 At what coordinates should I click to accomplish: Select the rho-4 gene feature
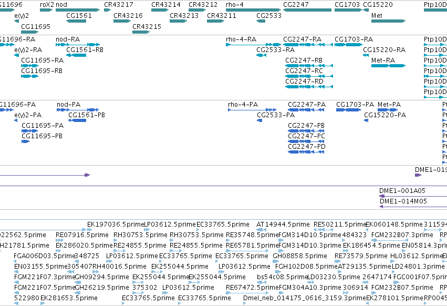tap(253, 10)
